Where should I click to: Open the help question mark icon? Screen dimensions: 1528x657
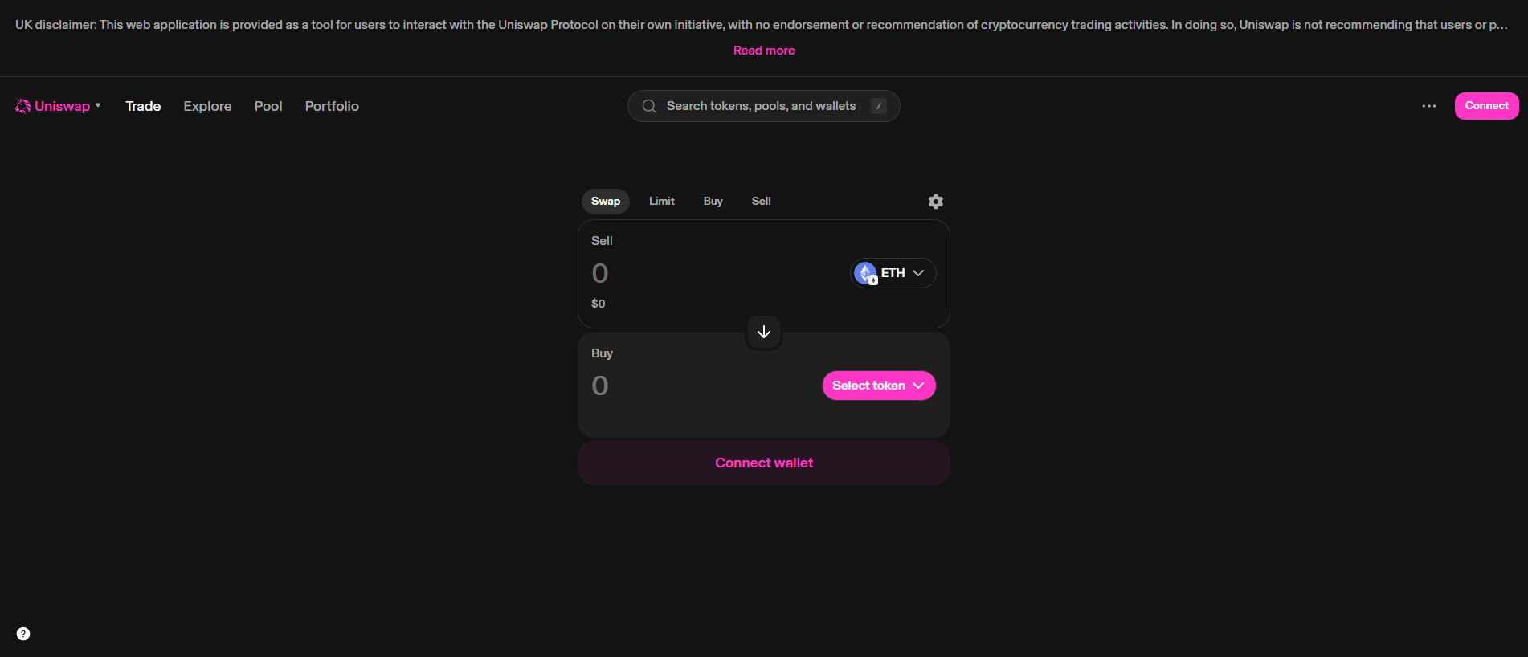pos(23,634)
